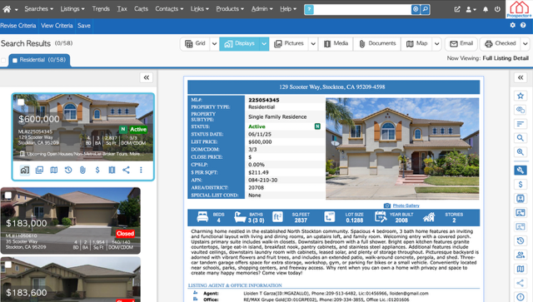Click the quick search input field
The image size is (533, 302).
pos(362,9)
